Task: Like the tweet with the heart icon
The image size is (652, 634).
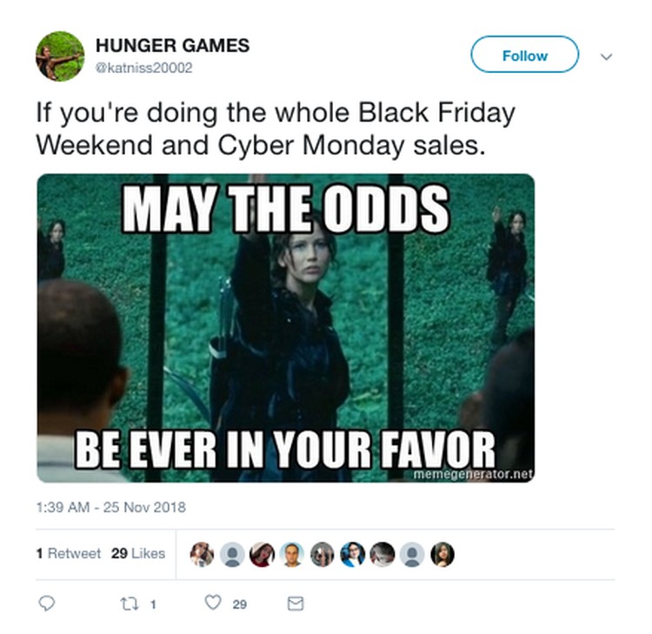Action: click(x=213, y=603)
